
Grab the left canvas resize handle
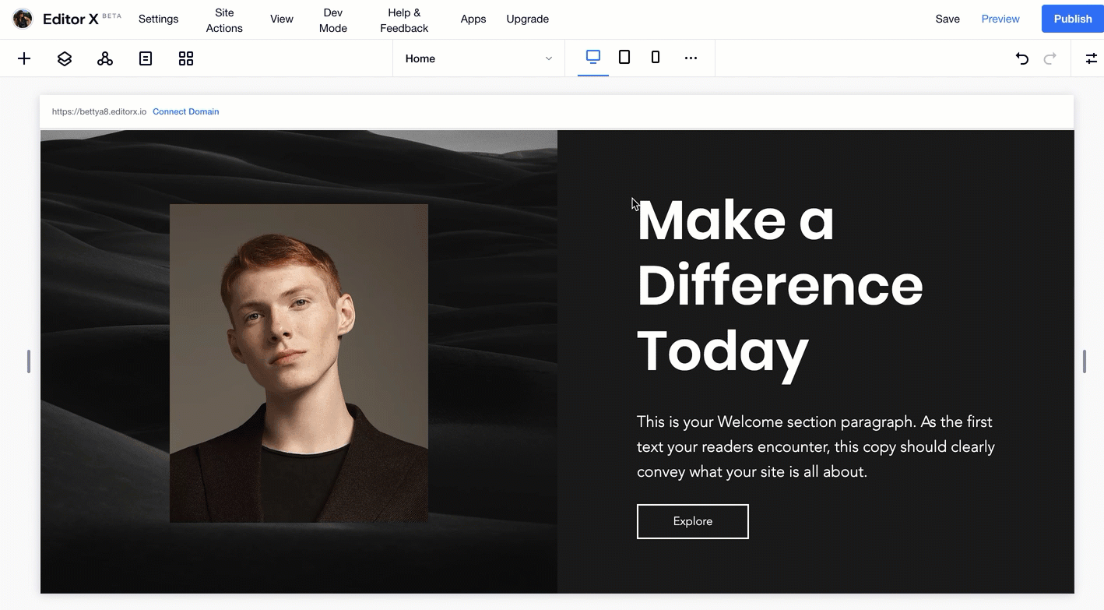(29, 361)
